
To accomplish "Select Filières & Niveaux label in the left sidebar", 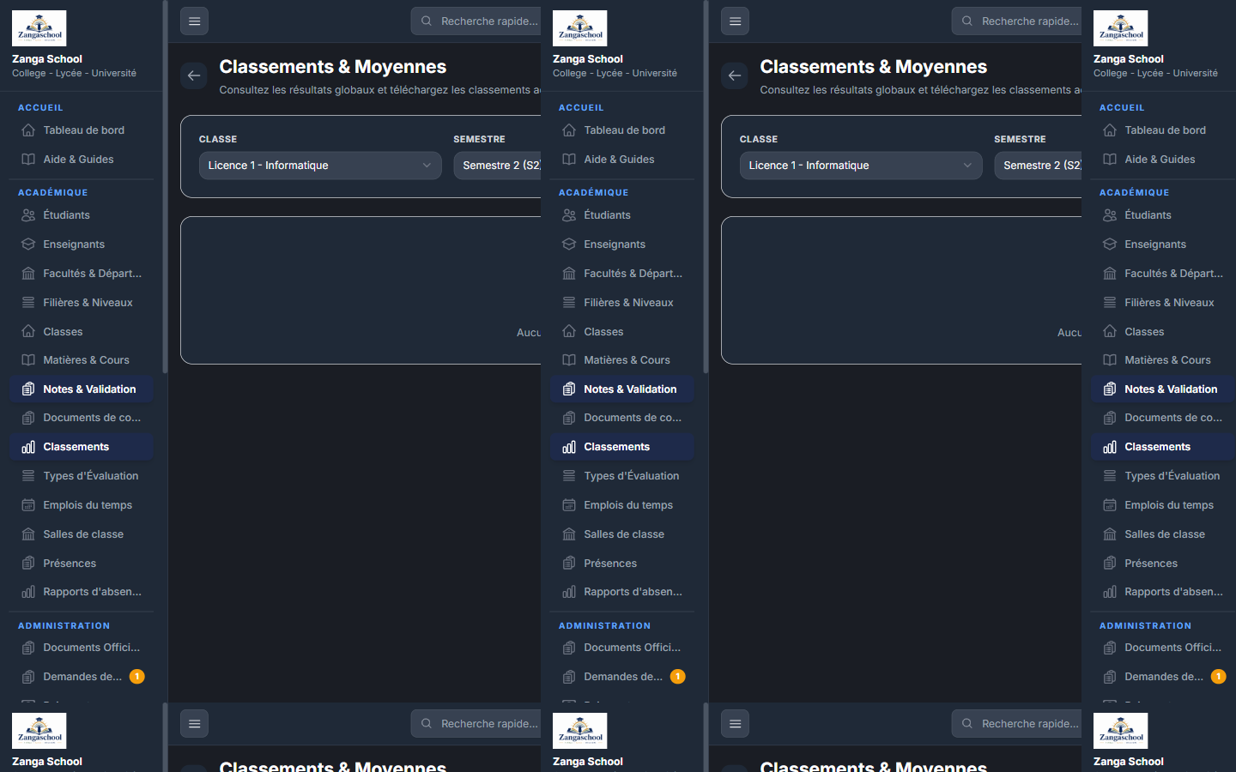I will click(88, 303).
